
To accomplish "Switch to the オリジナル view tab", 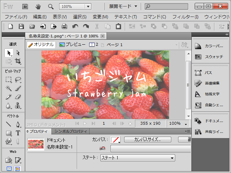I will coord(41,45).
